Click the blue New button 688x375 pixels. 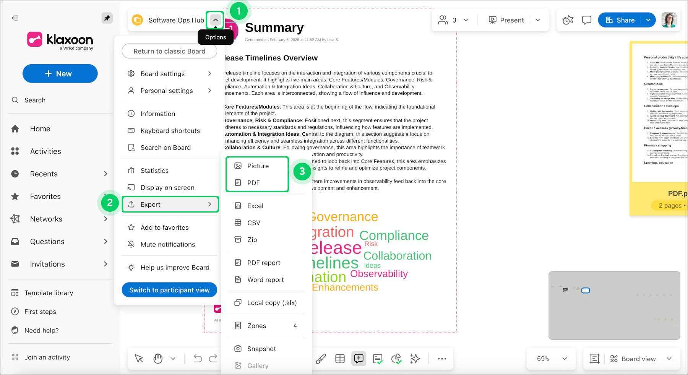pos(60,74)
